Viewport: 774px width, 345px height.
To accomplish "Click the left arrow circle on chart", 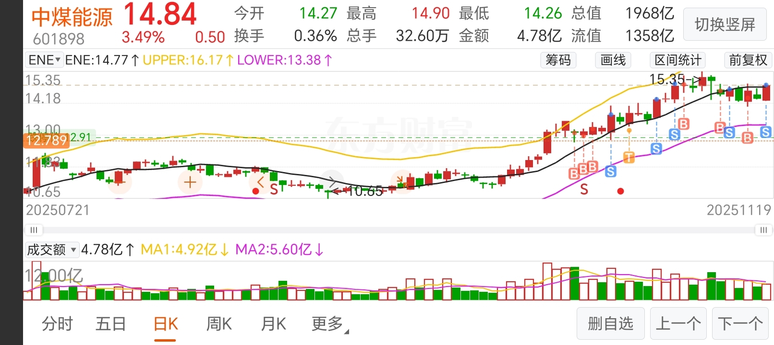I will [261, 182].
